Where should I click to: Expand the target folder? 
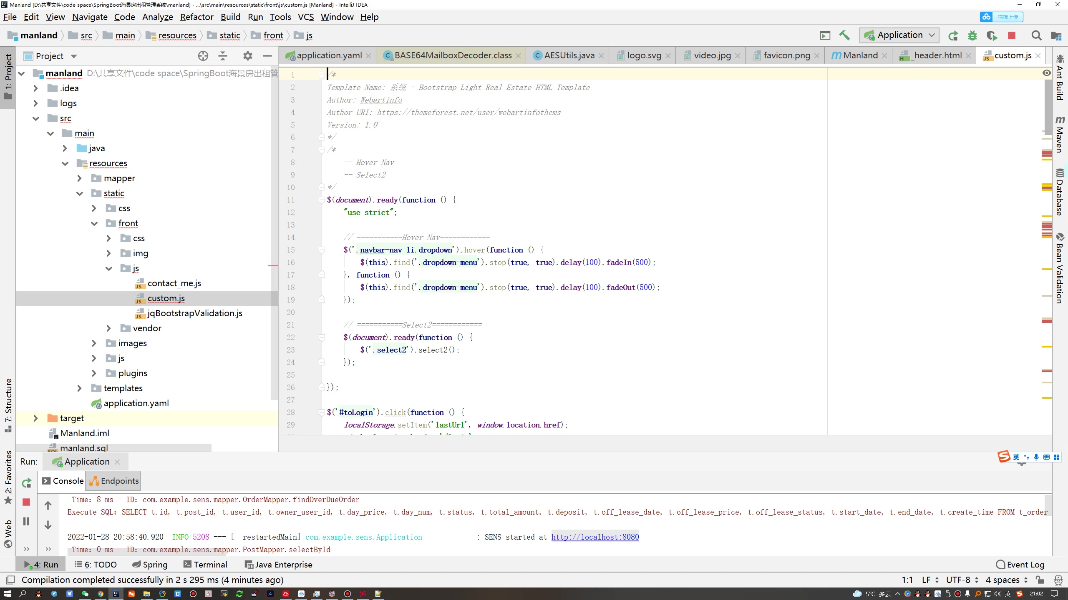click(x=35, y=418)
